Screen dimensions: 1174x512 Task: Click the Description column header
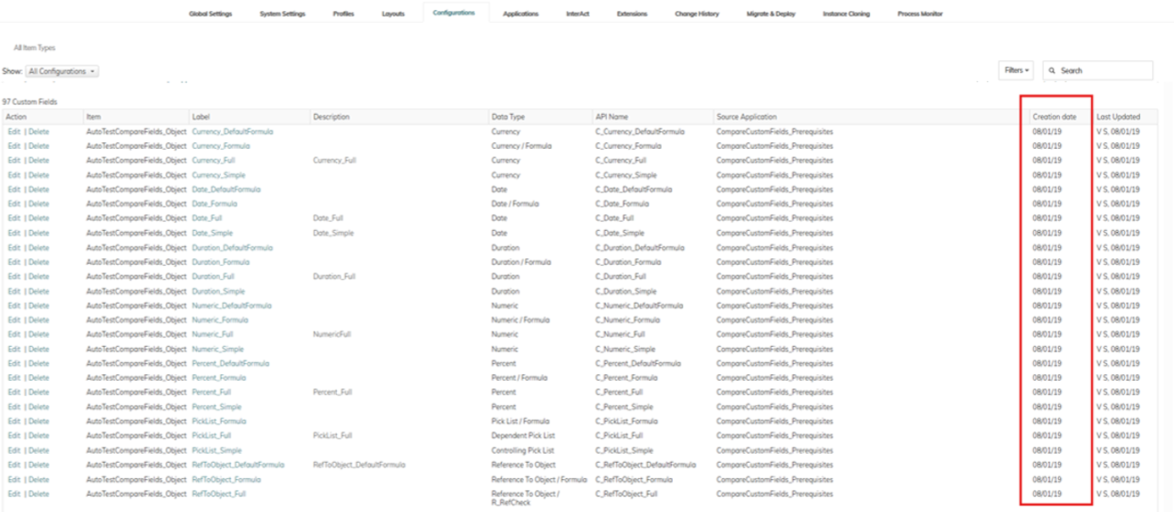(x=331, y=117)
